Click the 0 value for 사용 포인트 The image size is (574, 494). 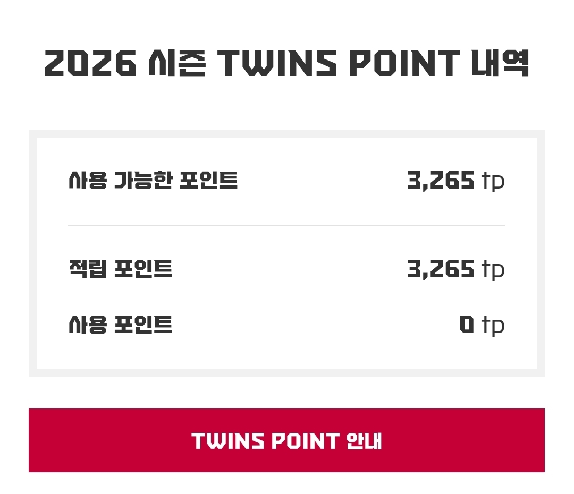(x=466, y=325)
